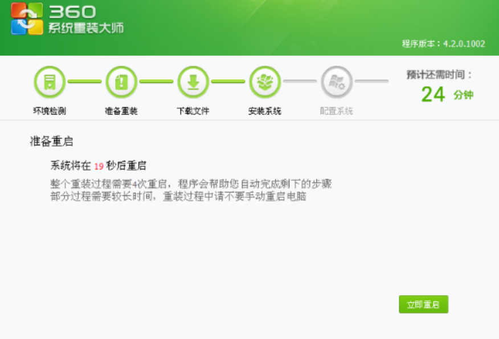This screenshot has width=499, height=339.
Task: Click the green 24 minutes remaining number
Action: [433, 94]
